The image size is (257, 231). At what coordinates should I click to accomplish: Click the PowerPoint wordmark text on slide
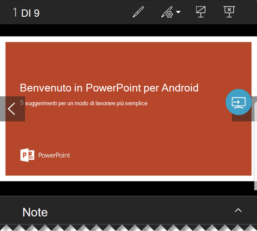pos(54,155)
